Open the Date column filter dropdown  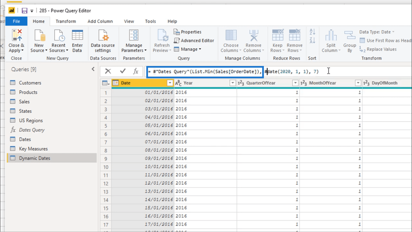click(170, 83)
